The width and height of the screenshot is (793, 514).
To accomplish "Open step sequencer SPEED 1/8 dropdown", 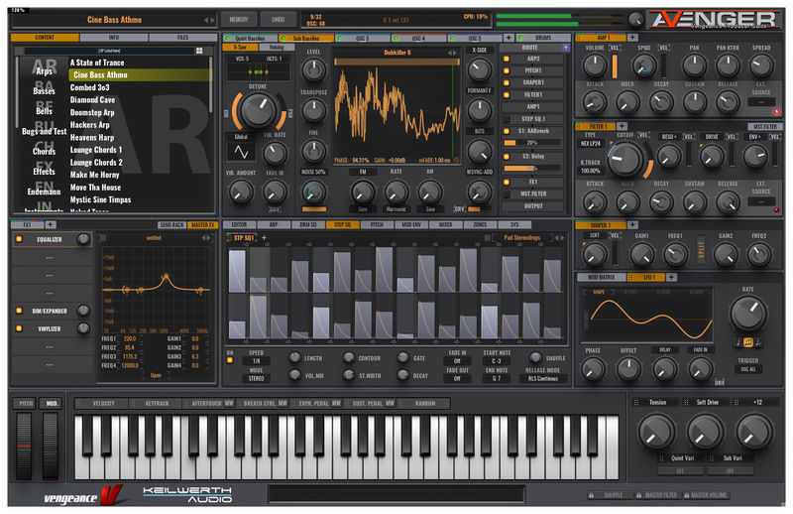I will 257,361.
